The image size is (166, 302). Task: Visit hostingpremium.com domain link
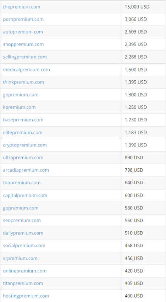[x=26, y=296]
